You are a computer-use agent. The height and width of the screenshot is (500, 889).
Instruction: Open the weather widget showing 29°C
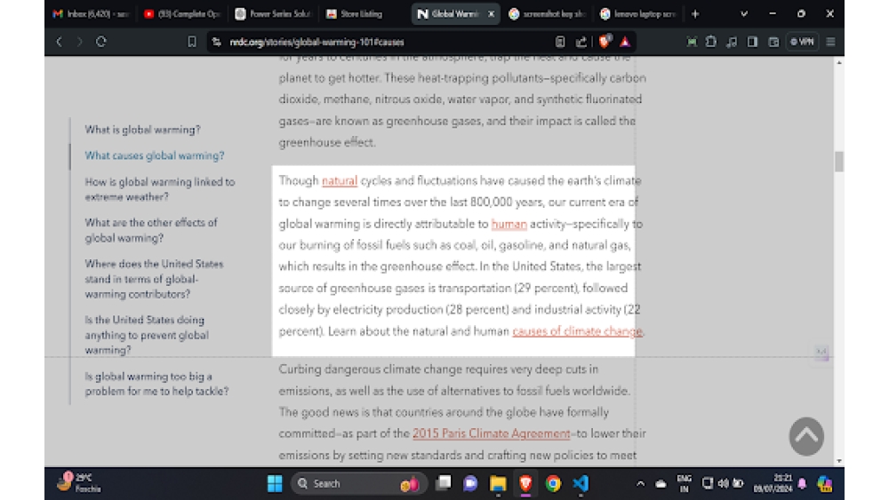79,483
